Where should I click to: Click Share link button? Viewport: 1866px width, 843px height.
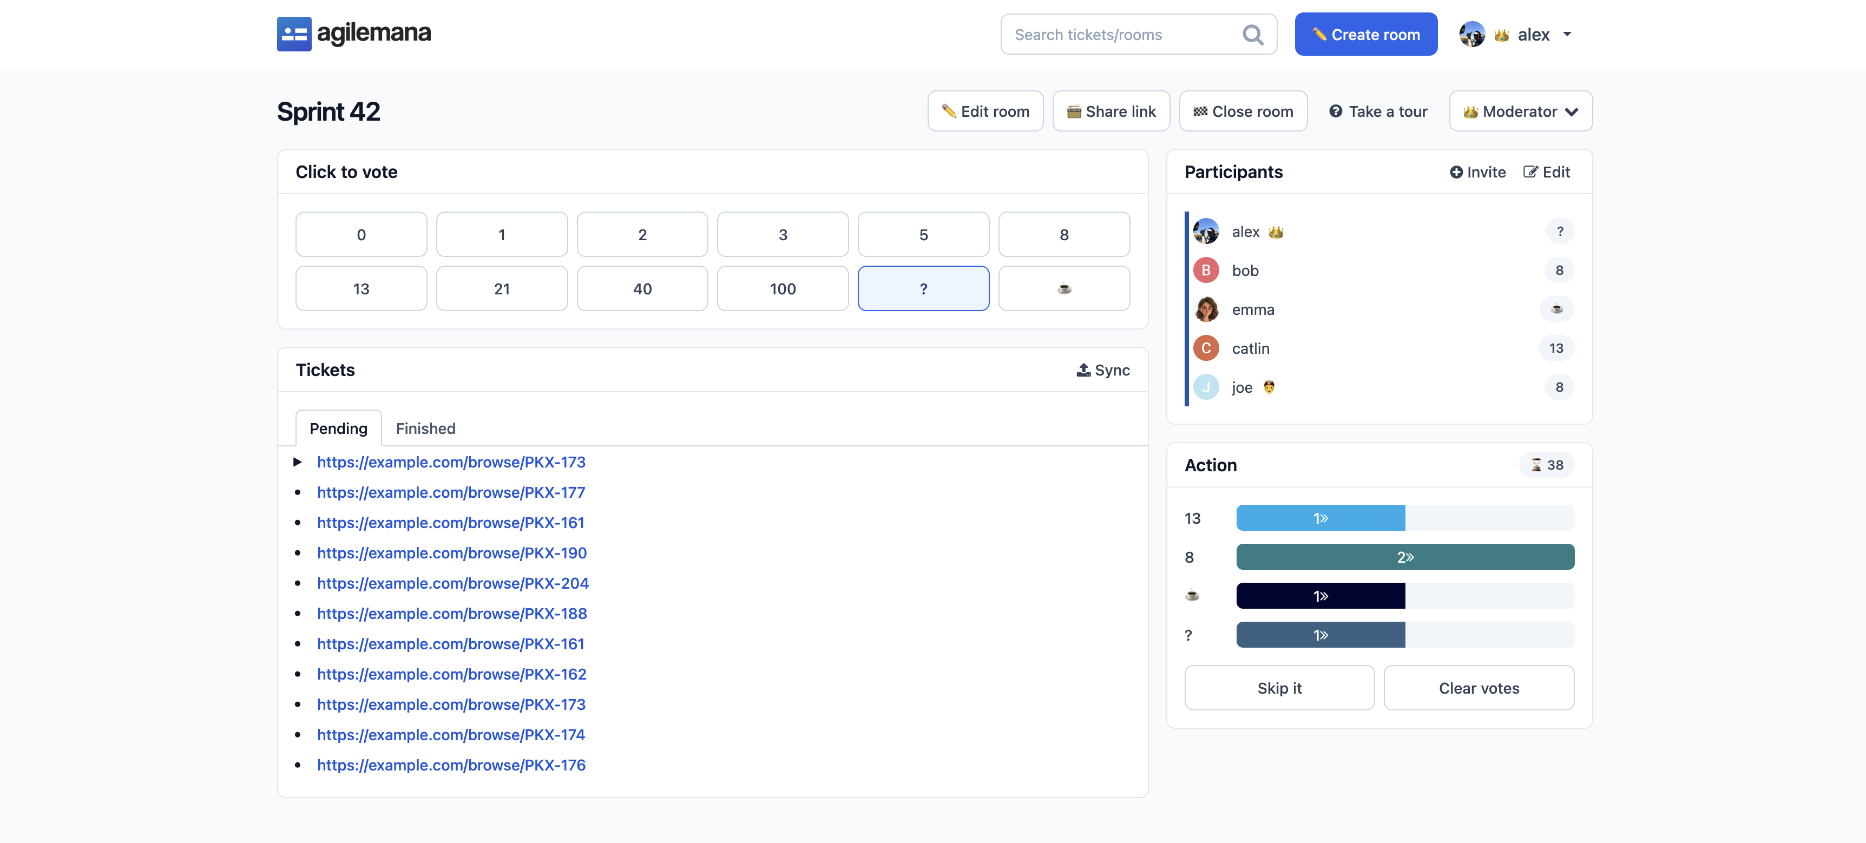click(1111, 111)
